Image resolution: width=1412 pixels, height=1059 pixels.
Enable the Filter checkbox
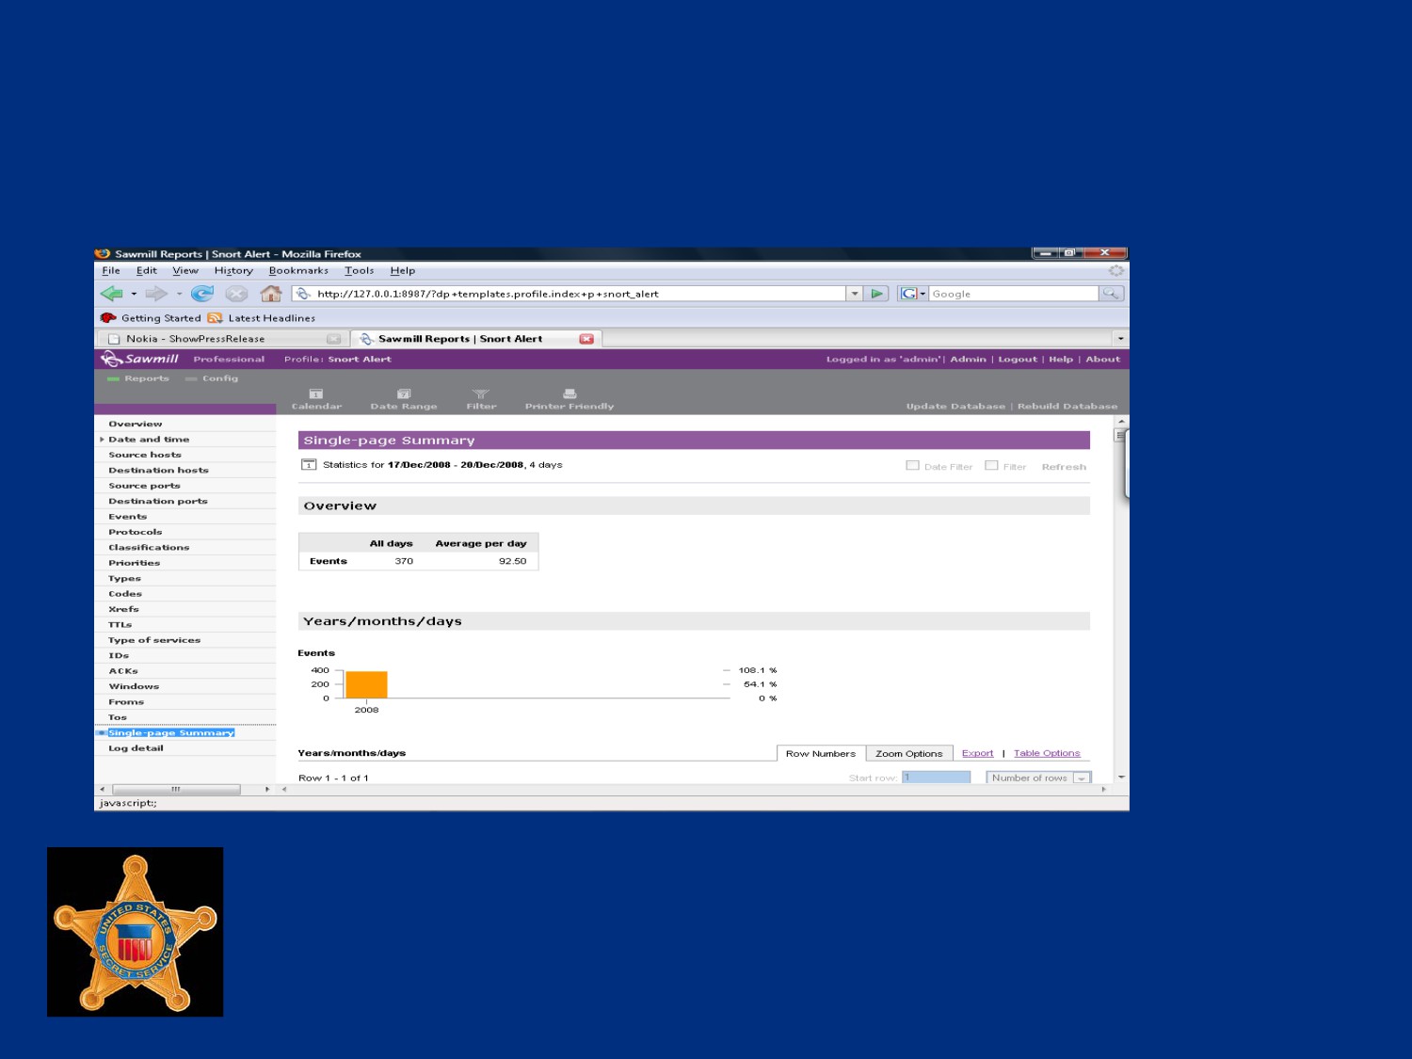[991, 465]
